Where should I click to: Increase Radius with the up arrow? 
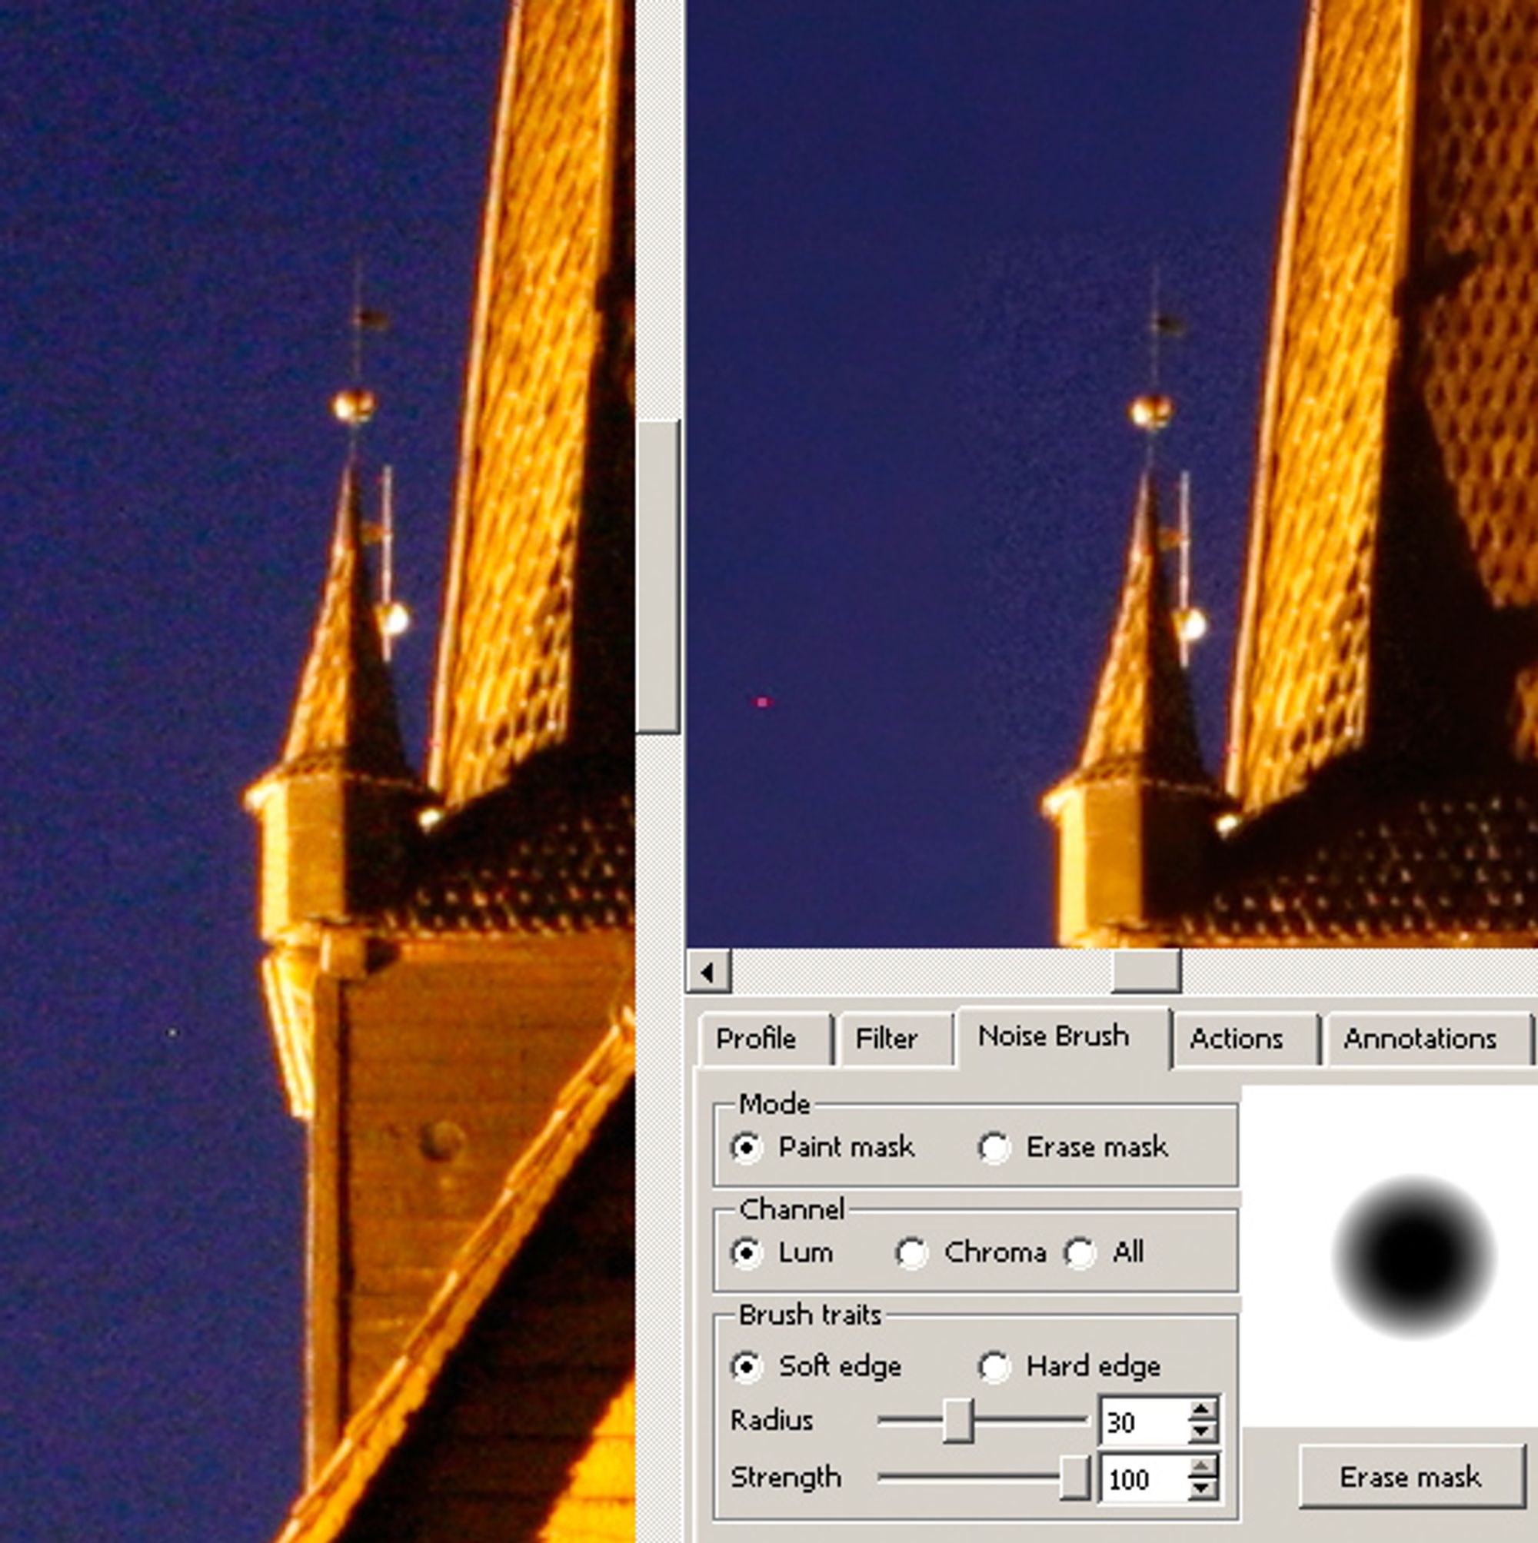point(1202,1411)
